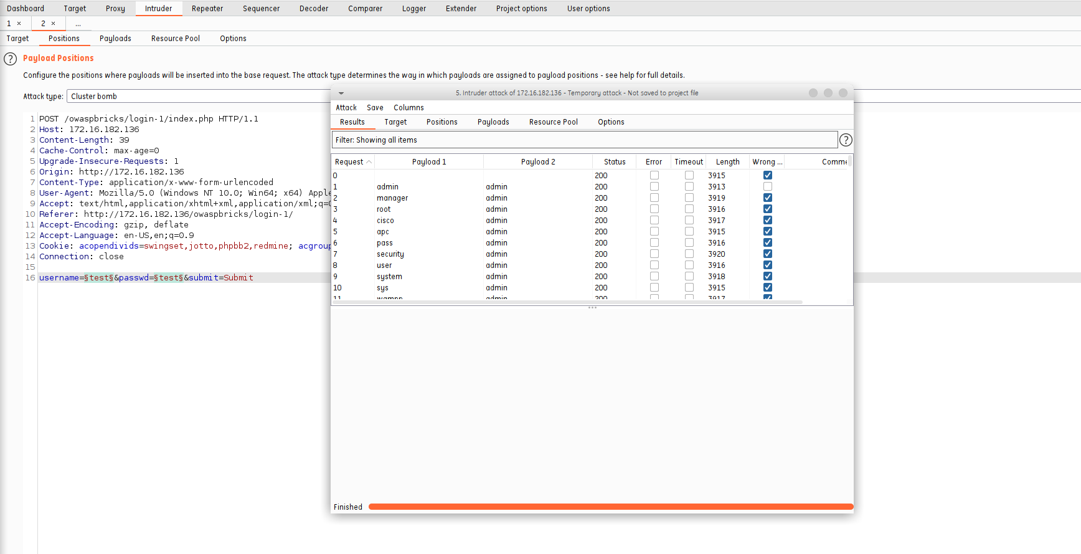The height and width of the screenshot is (554, 1081).
Task: Click the username/passwd request body line
Action: tap(146, 278)
